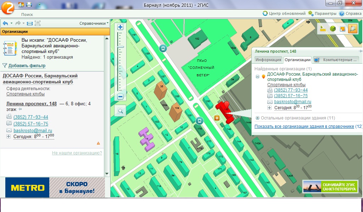Switch to the blue compact list view
Viewport: 363px width, 212px height.
click(x=30, y=23)
